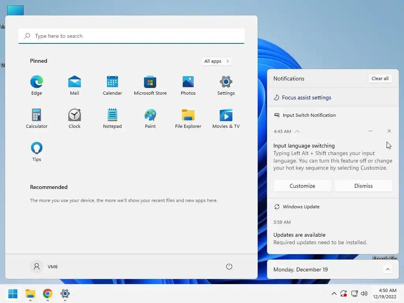
Task: Expand the Monday, December 19 calendar
Action: click(387, 269)
